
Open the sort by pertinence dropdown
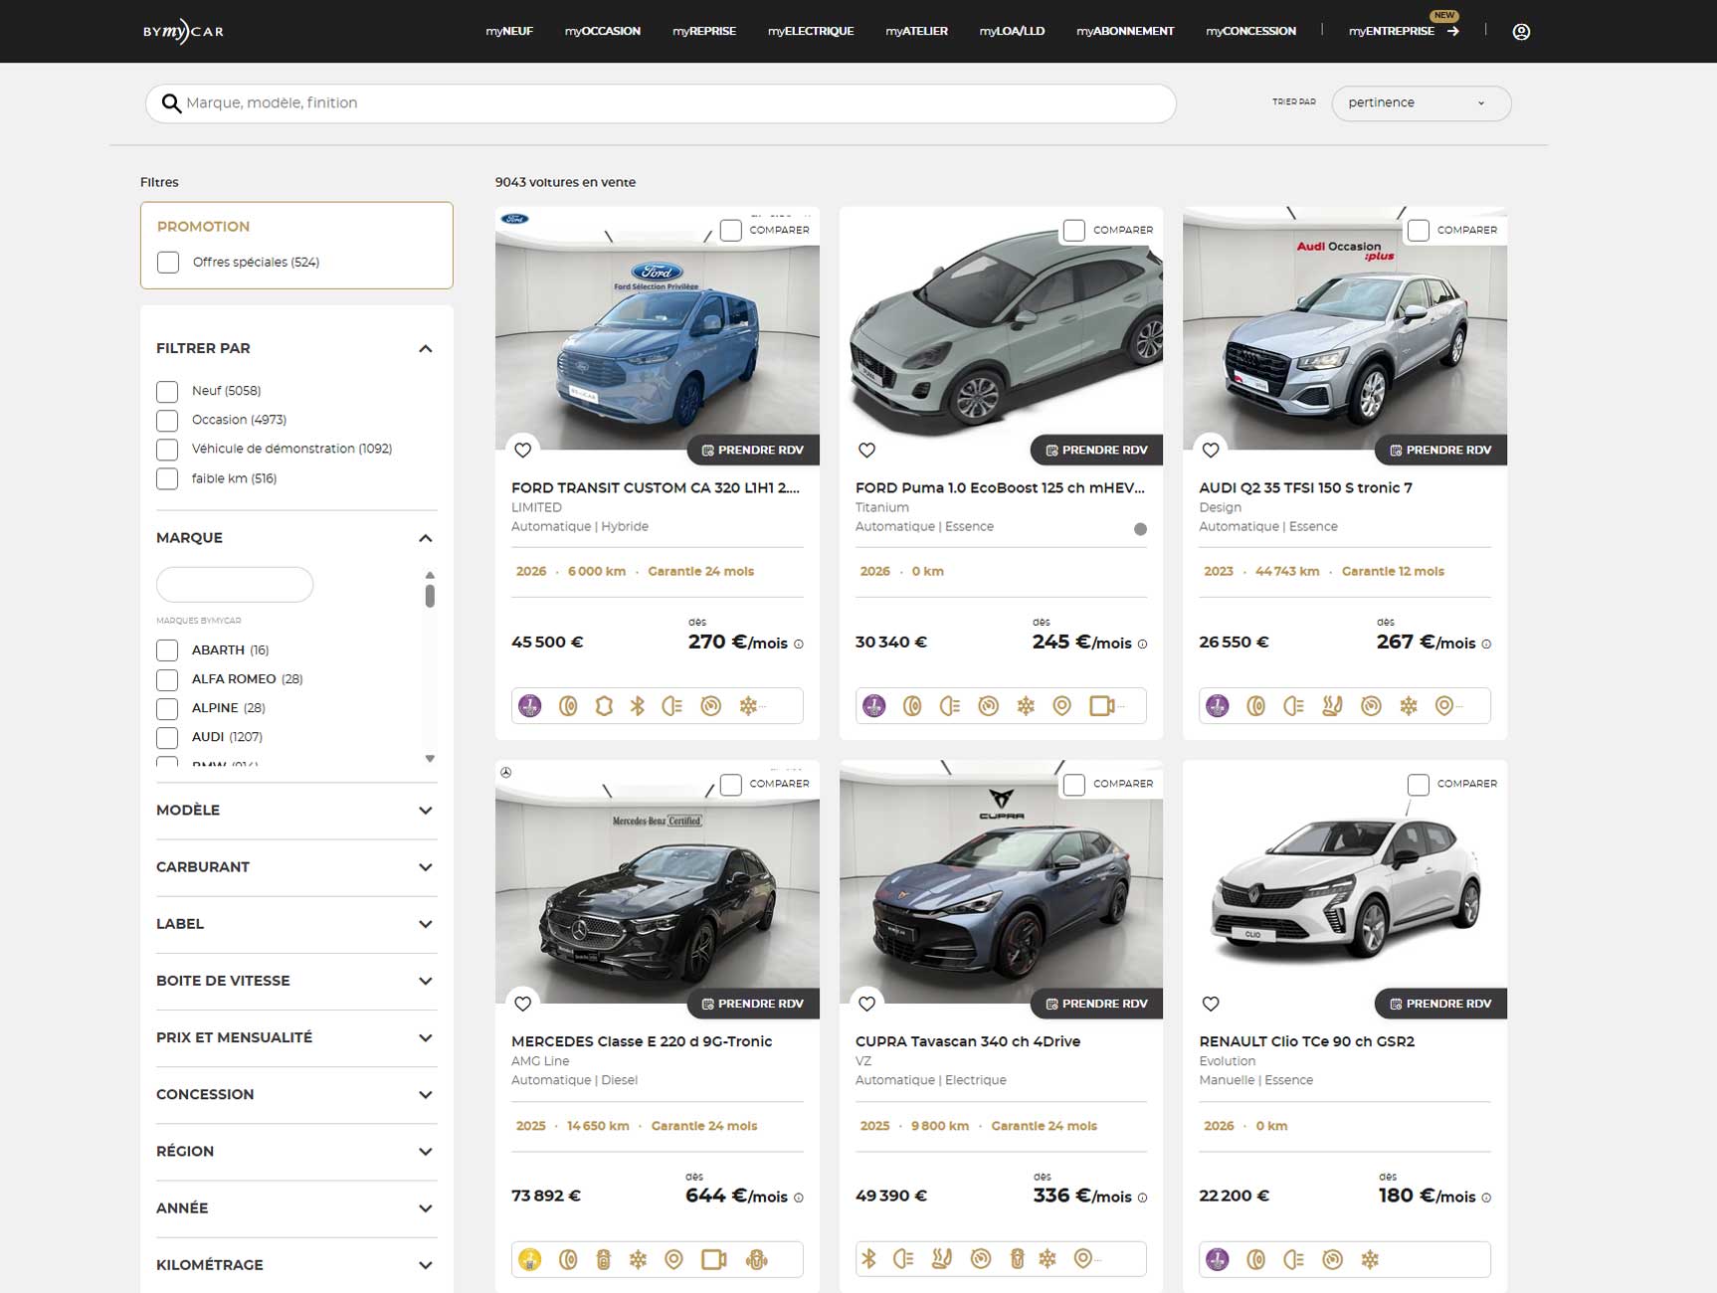click(x=1420, y=103)
